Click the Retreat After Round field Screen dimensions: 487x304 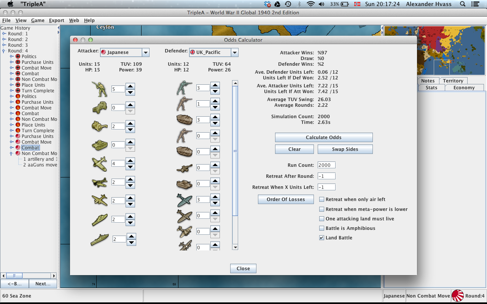pos(326,176)
